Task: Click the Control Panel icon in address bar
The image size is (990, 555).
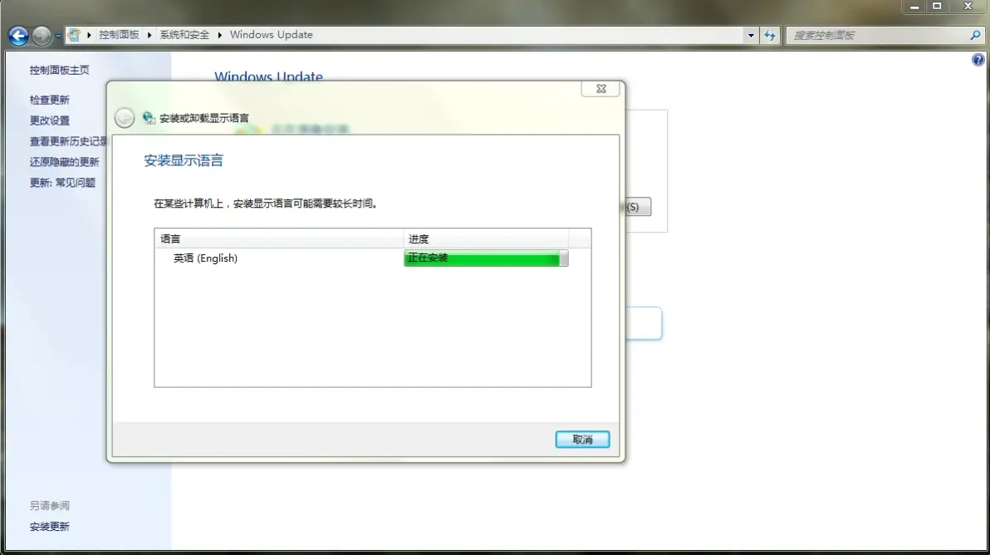Action: pos(74,35)
